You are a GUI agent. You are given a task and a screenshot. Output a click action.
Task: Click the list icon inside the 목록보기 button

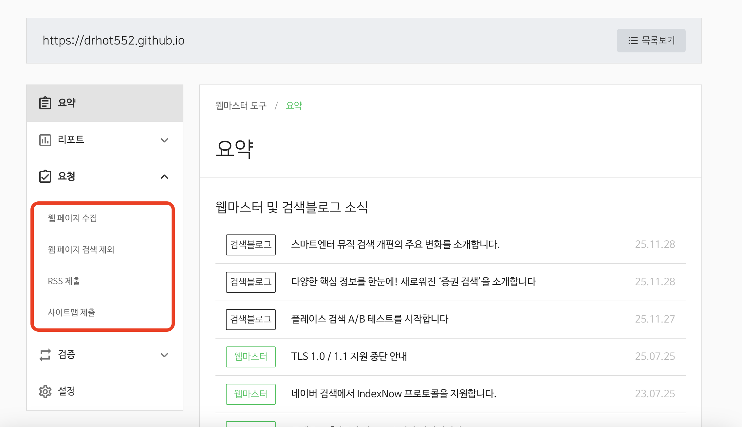[633, 41]
